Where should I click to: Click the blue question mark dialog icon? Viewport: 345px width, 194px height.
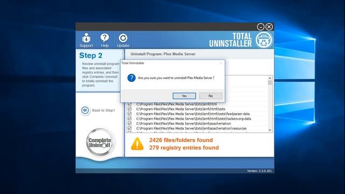pyautogui.click(x=132, y=78)
